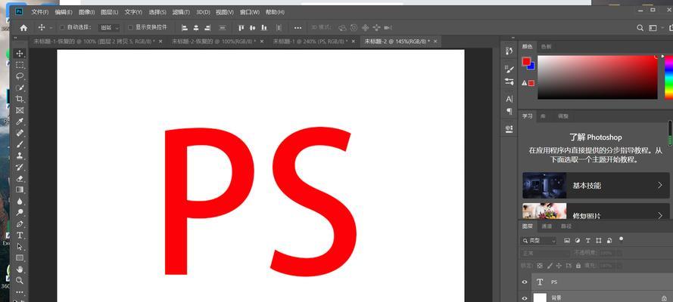Select the Zoom tool

pos(20,280)
